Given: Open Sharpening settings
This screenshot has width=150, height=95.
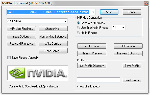Looking at the screenshot, I should (53, 29).
